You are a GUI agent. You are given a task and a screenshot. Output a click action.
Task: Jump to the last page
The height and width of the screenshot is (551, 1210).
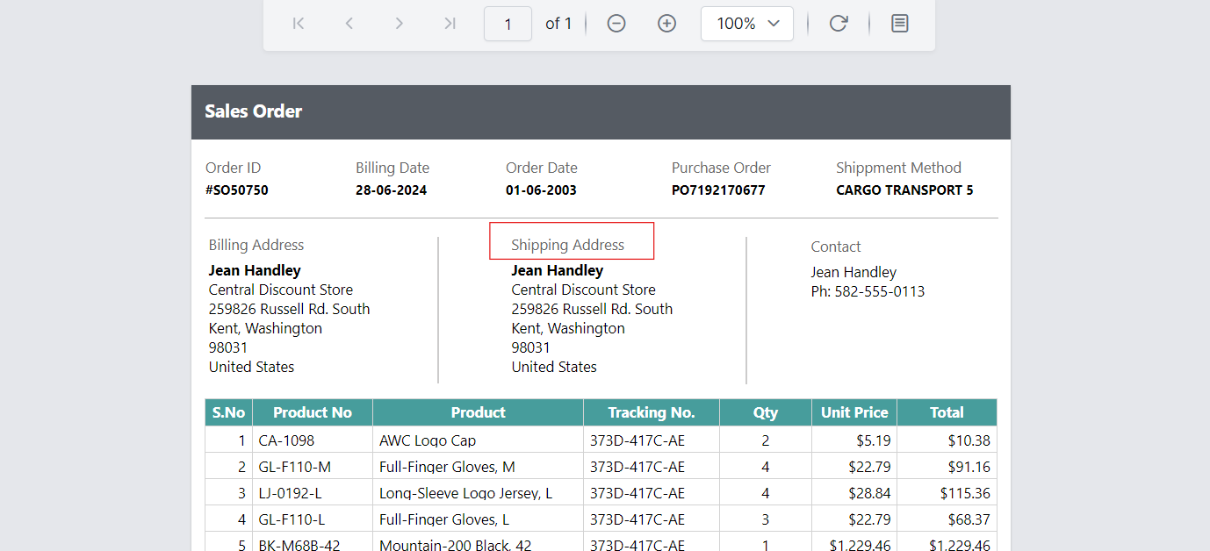(449, 23)
